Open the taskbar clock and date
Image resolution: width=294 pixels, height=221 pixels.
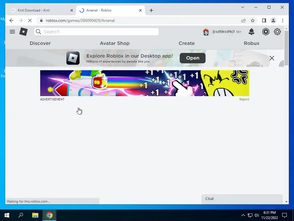[x=269, y=215]
